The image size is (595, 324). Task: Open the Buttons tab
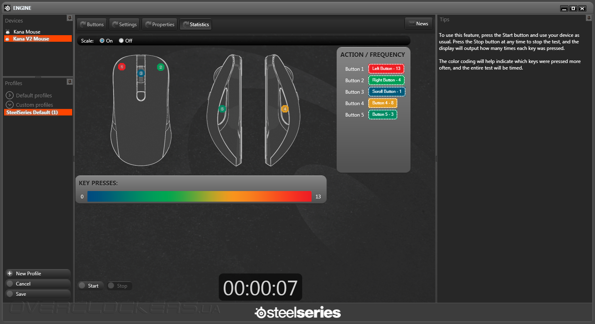(x=92, y=24)
